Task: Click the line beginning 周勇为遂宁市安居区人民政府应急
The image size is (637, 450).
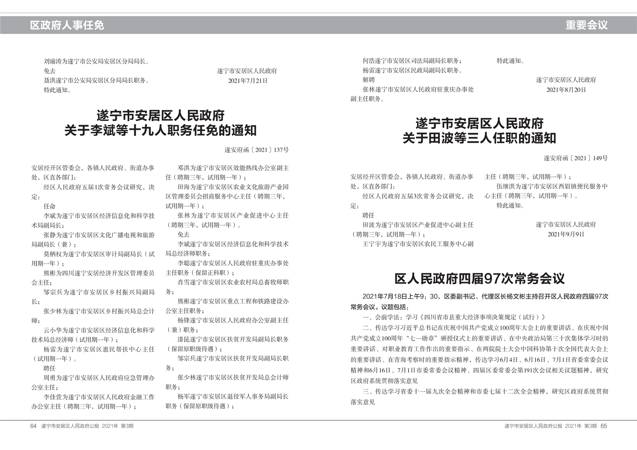Action: tap(99, 378)
